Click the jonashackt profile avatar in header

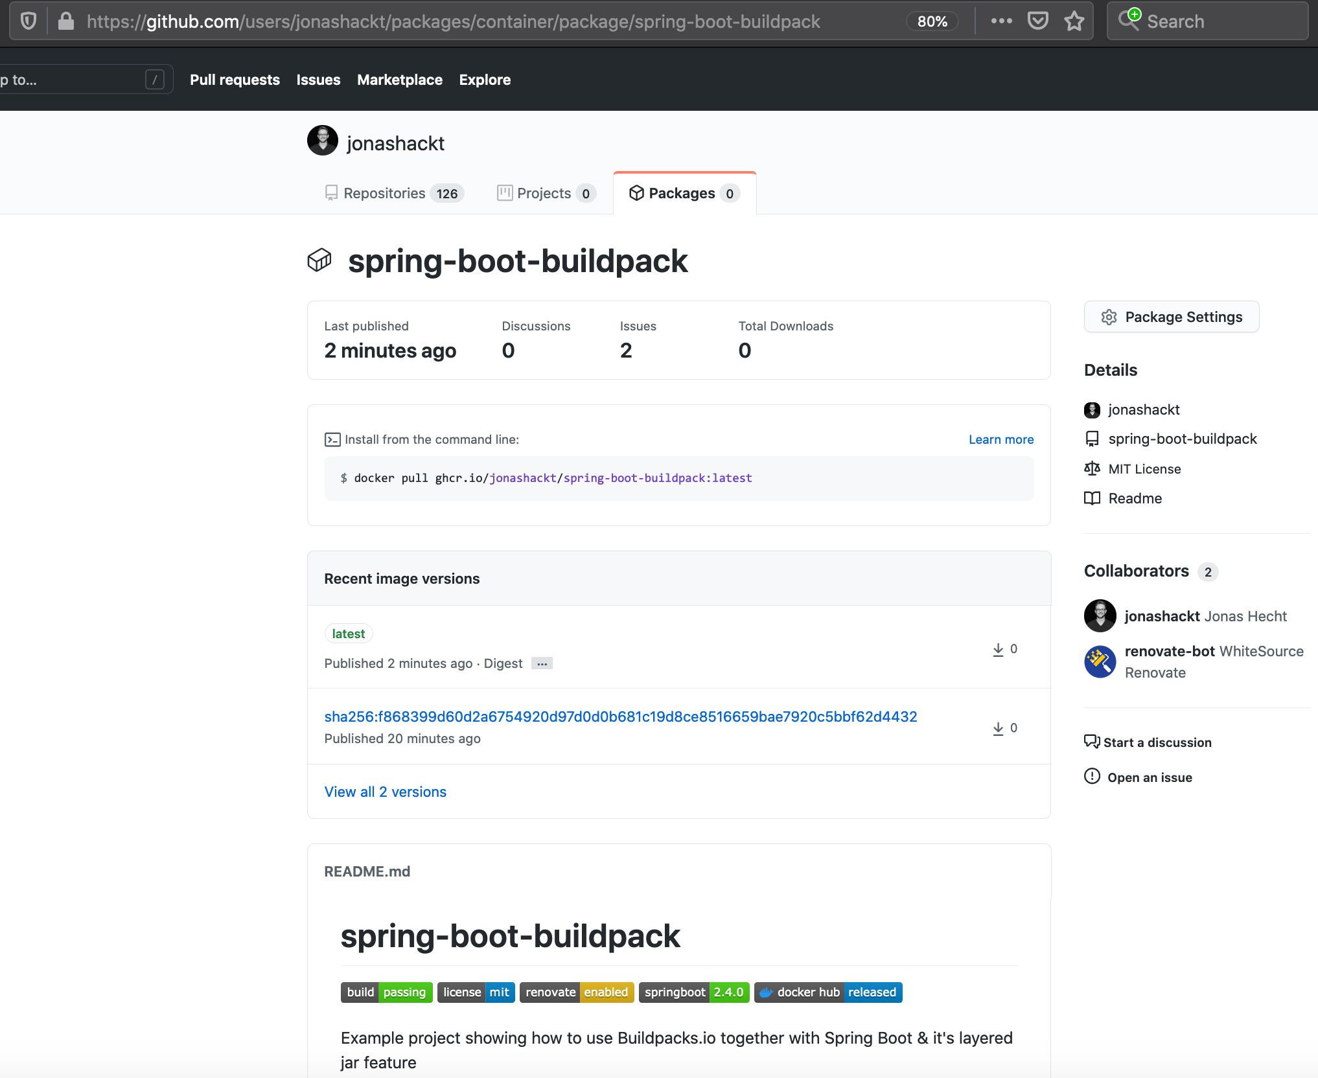click(x=322, y=141)
